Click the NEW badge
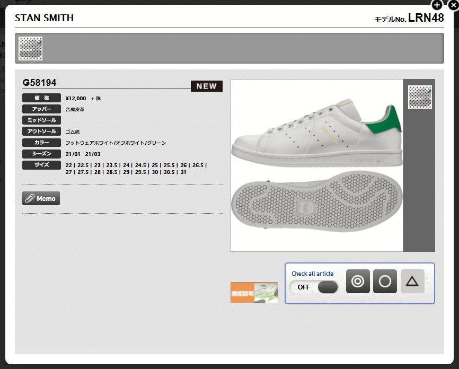459x369 pixels. pos(207,86)
